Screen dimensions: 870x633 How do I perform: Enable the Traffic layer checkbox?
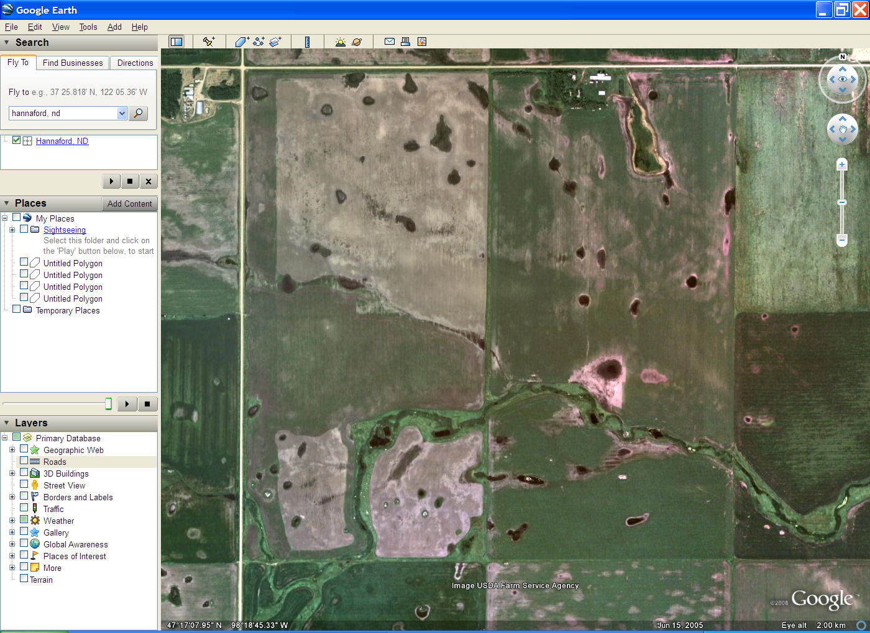tap(24, 508)
